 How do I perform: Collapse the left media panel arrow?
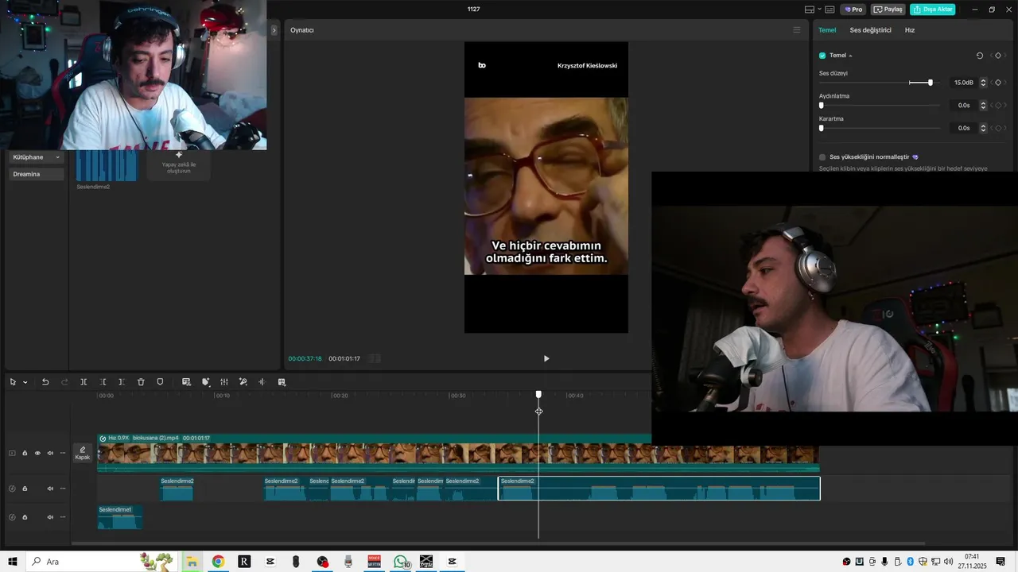(274, 30)
